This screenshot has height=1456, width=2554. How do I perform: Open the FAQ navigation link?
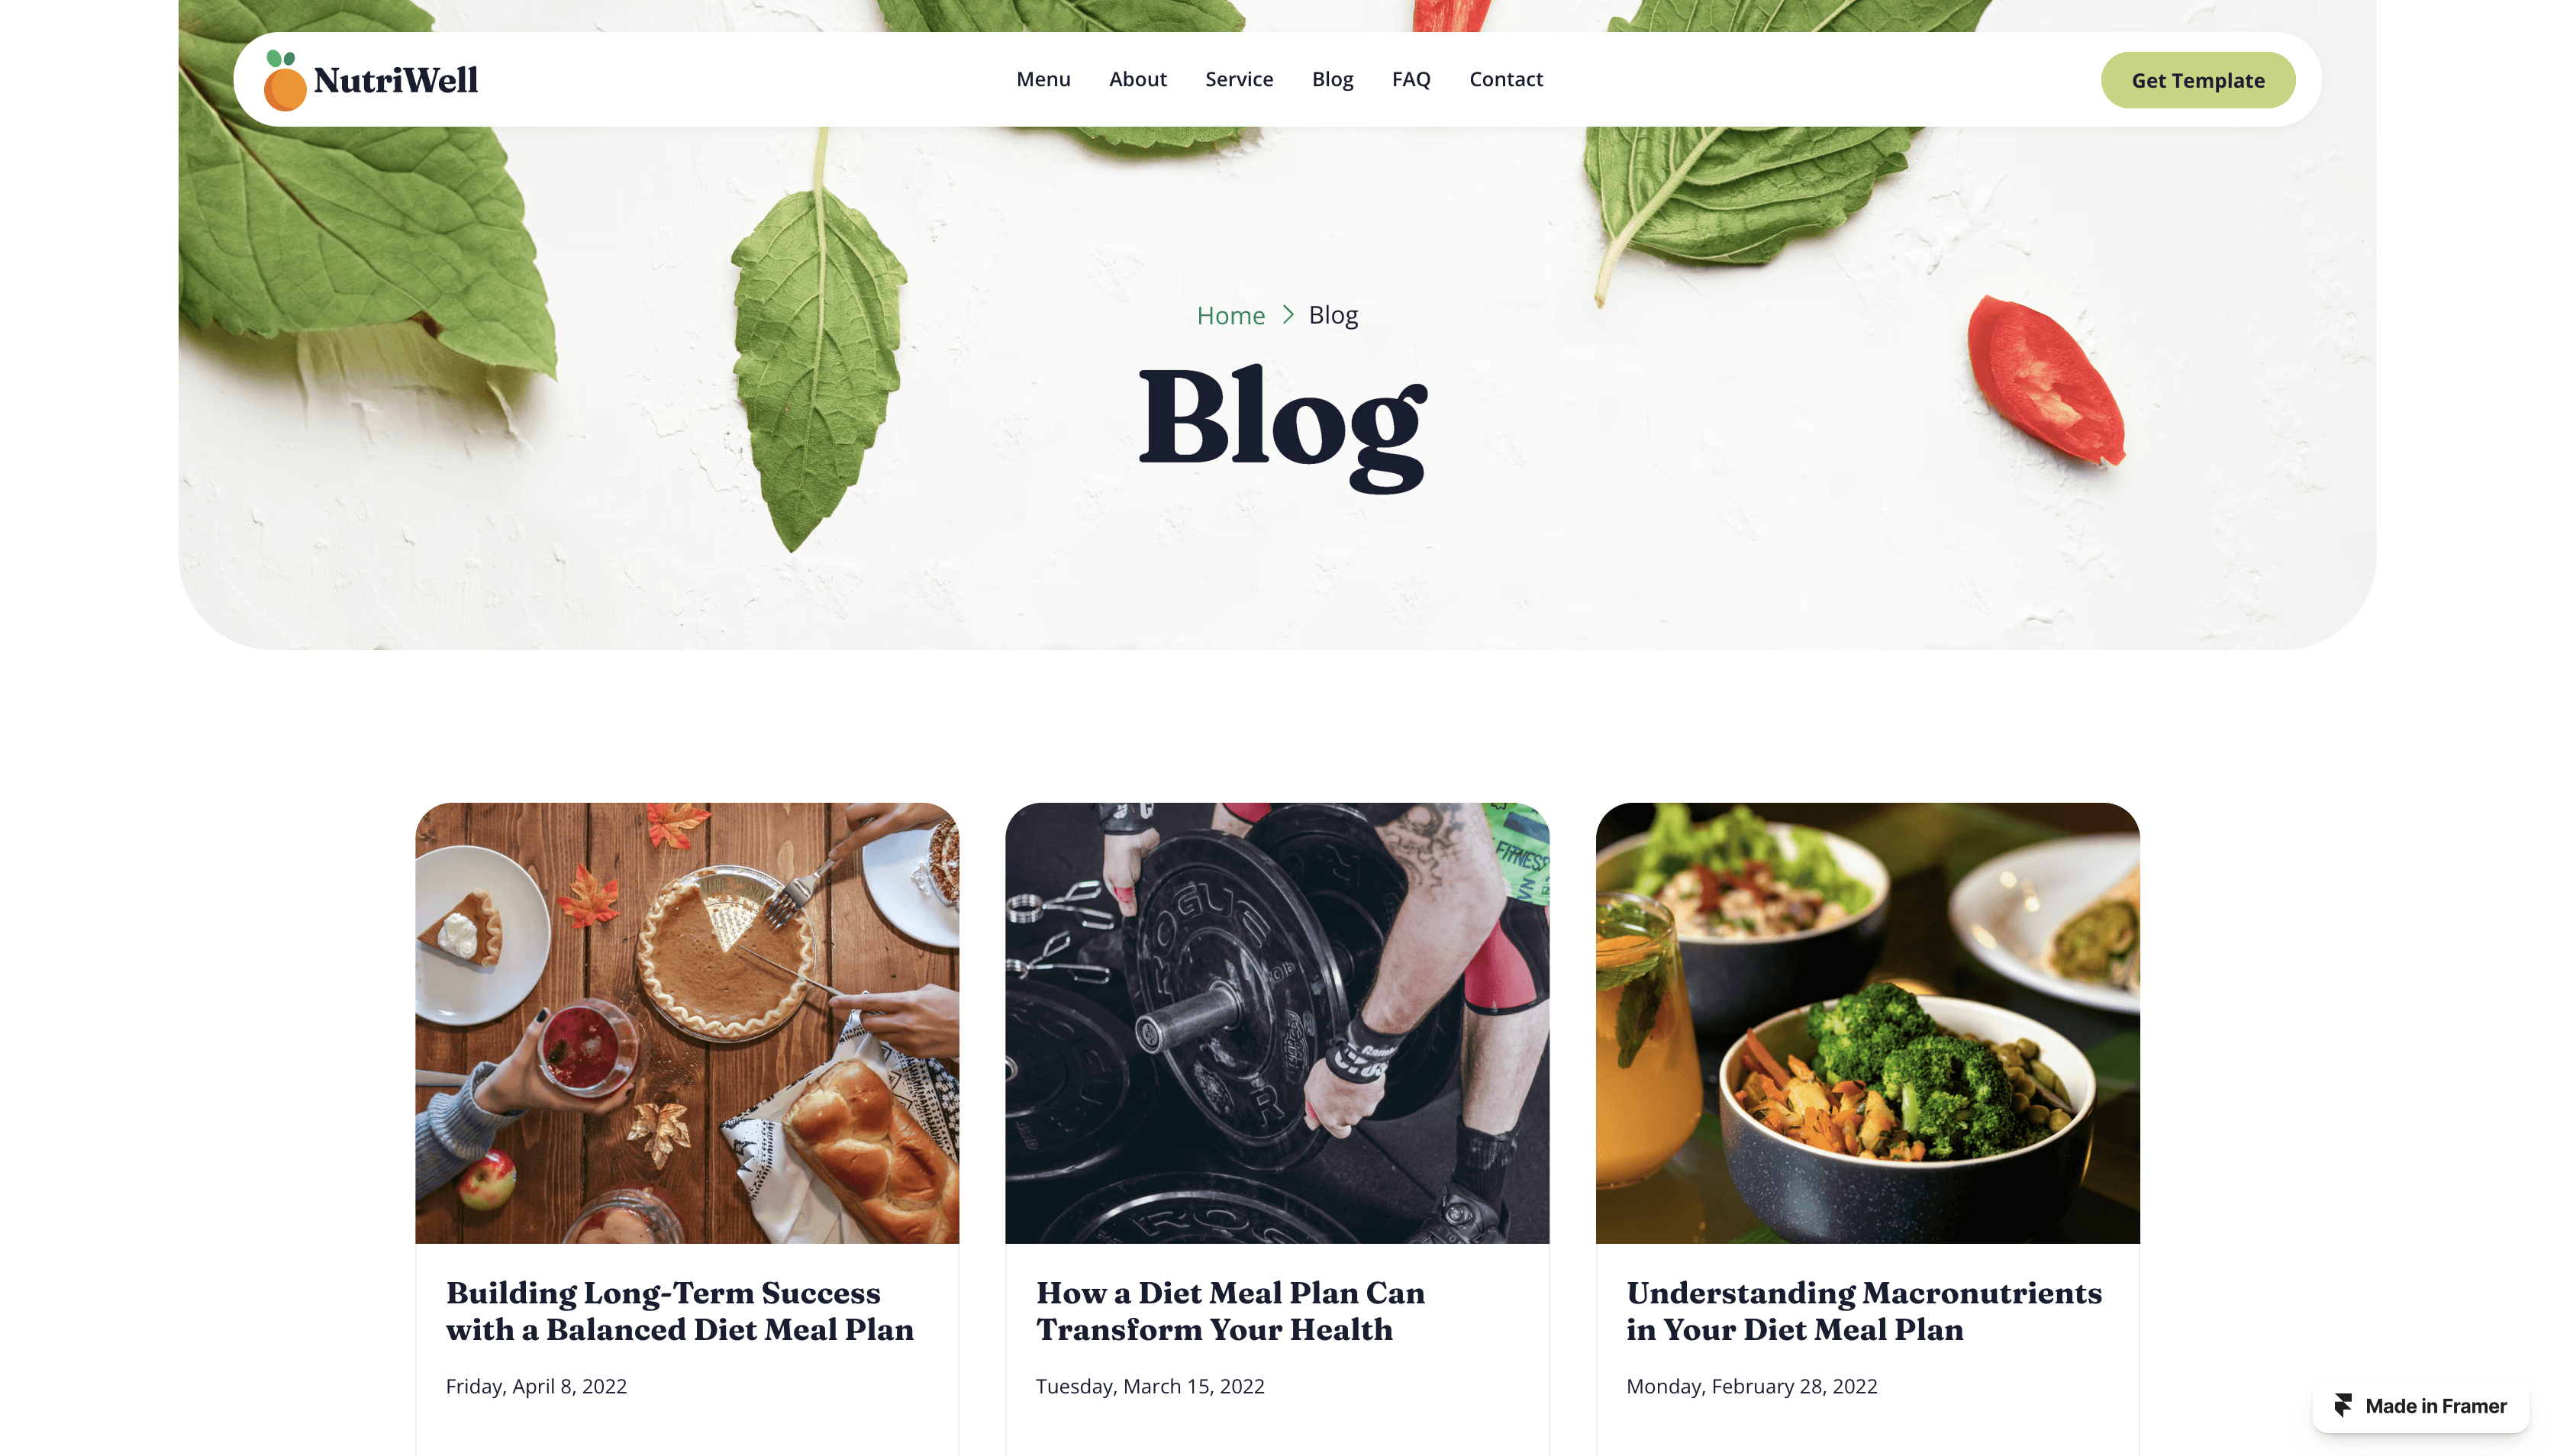(x=1411, y=79)
